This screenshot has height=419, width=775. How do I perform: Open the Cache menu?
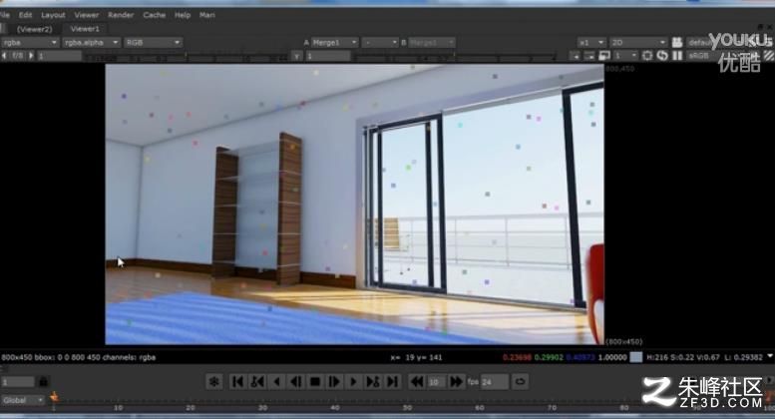pyautogui.click(x=155, y=15)
